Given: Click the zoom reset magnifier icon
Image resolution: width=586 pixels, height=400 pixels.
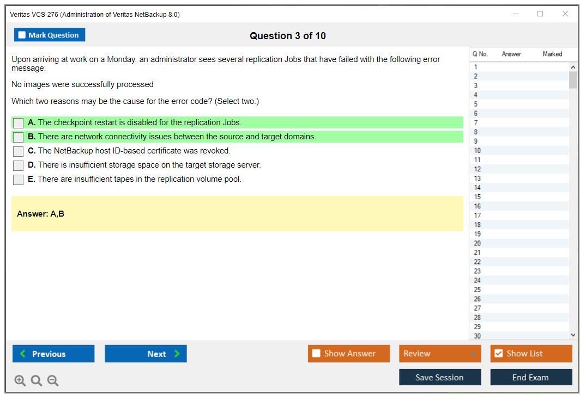Looking at the screenshot, I should (37, 381).
